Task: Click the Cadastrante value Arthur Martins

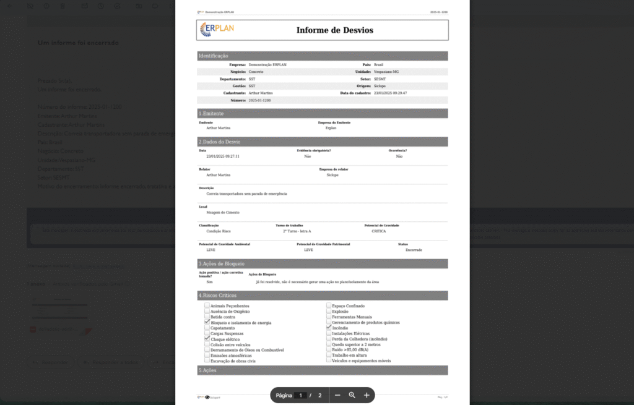Action: coord(261,93)
